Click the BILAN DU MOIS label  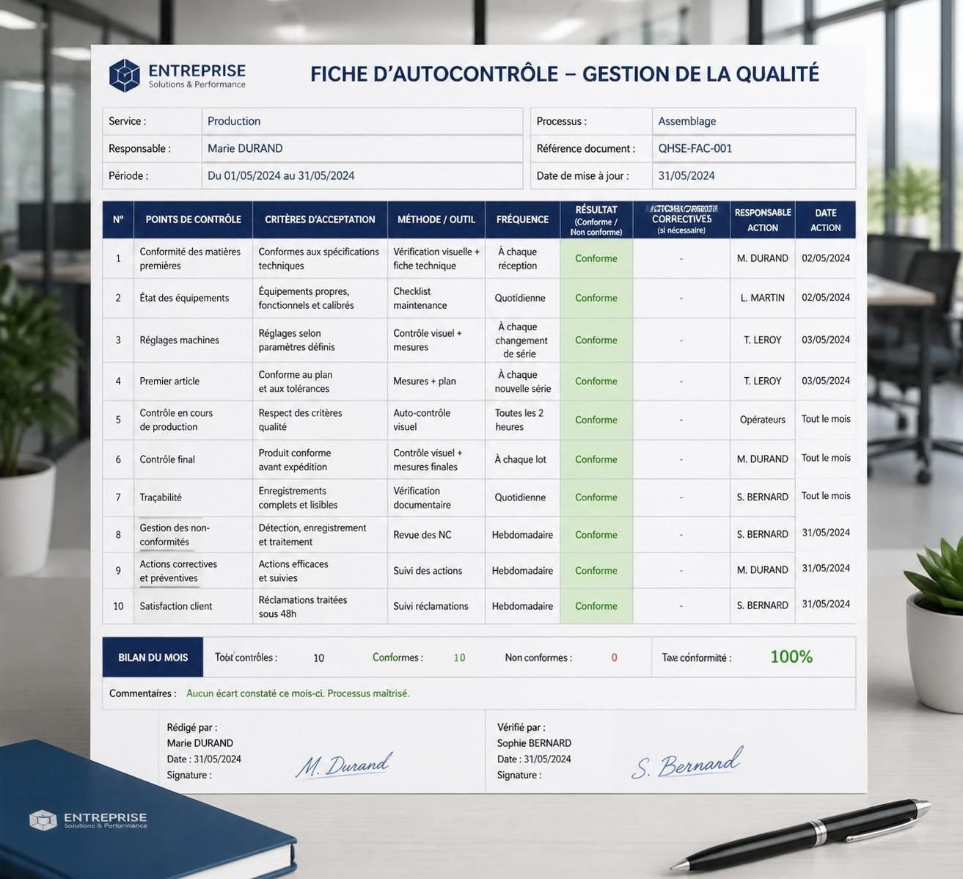point(153,657)
